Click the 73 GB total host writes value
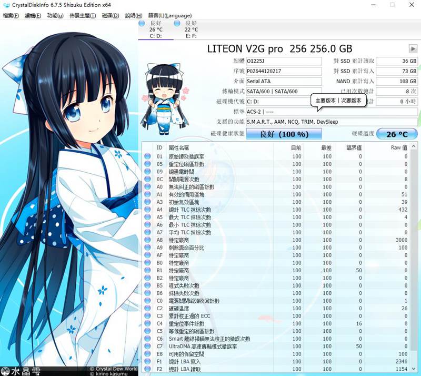The height and width of the screenshot is (376, 421). pos(397,71)
